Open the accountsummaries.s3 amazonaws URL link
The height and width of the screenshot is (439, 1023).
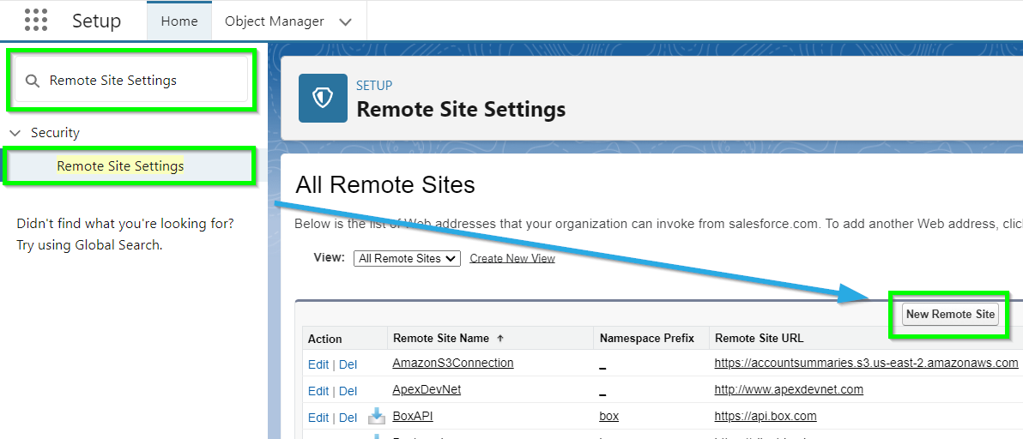coord(867,363)
